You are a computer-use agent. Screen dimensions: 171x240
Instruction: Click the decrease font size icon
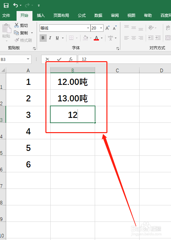[115, 28]
